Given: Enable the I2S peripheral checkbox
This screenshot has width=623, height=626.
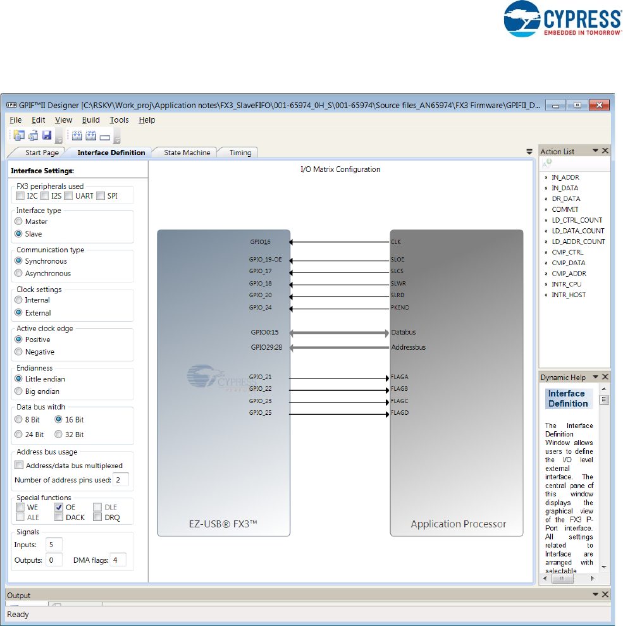Looking at the screenshot, I should coord(45,195).
